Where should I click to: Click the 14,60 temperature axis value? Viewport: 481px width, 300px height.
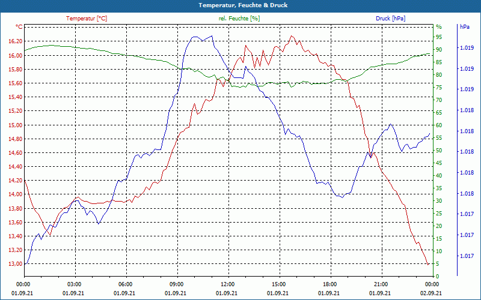(16, 153)
